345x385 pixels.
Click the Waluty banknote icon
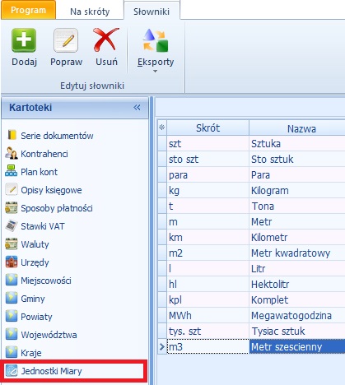point(12,244)
